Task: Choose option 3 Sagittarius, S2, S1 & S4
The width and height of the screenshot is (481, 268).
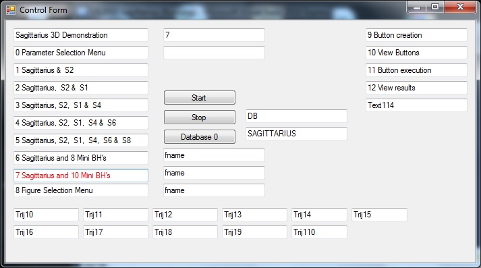Action: [x=81, y=105]
